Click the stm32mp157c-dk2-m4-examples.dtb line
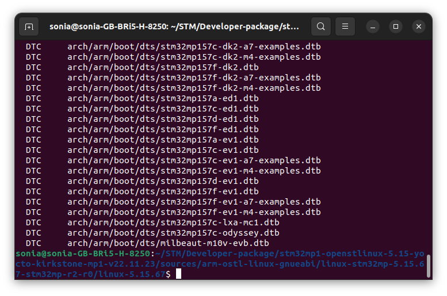 coord(173,57)
